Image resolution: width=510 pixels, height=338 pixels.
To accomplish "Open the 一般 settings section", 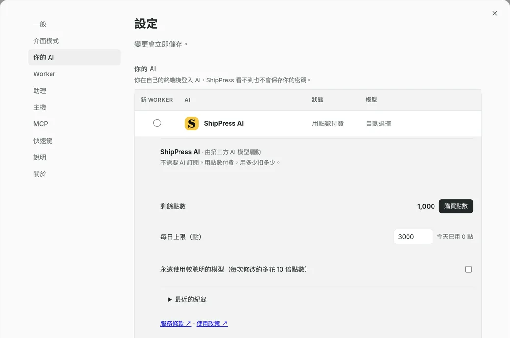I will [40, 24].
